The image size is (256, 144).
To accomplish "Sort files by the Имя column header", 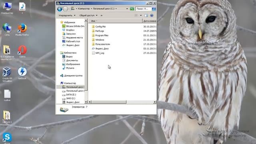I will pyautogui.click(x=116, y=21).
